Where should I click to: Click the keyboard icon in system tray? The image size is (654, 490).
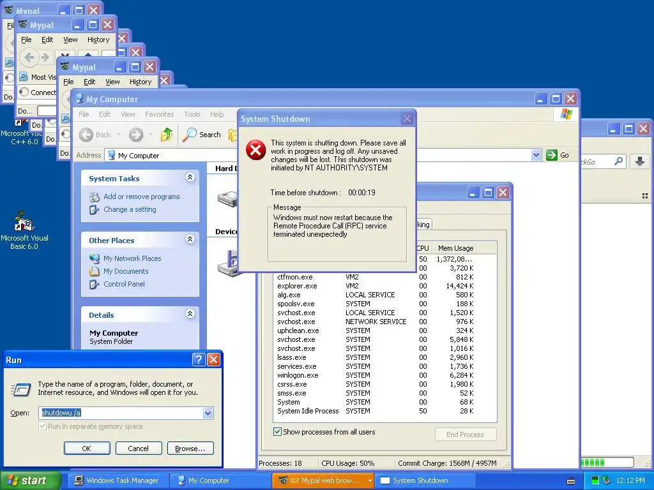(x=571, y=481)
